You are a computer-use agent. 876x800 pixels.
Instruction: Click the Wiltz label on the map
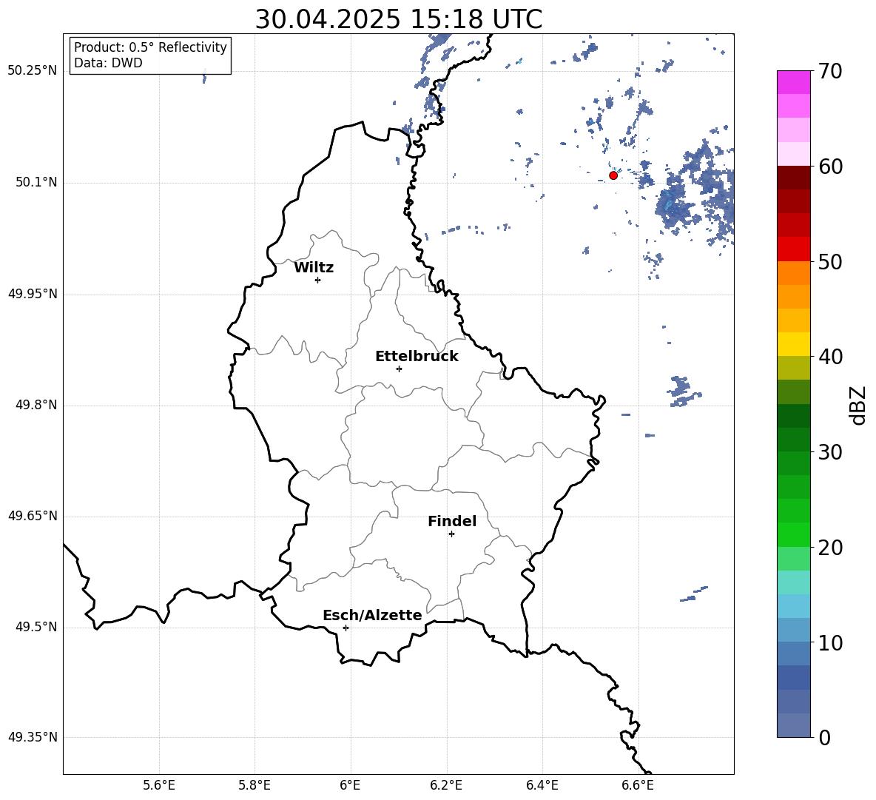point(314,268)
